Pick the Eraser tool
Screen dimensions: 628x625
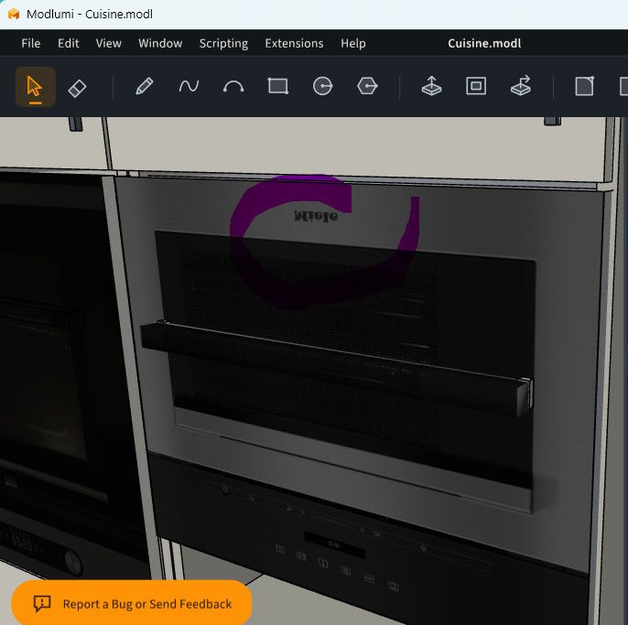[x=77, y=88]
